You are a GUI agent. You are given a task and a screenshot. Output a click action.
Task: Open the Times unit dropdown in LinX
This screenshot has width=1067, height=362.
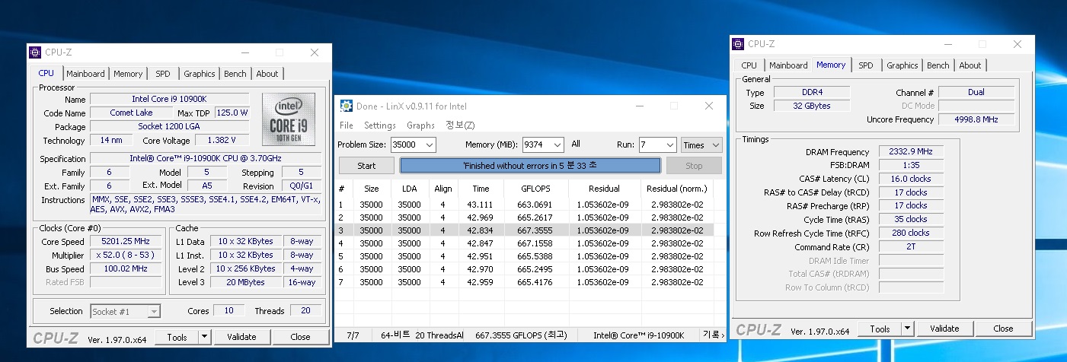(x=701, y=144)
